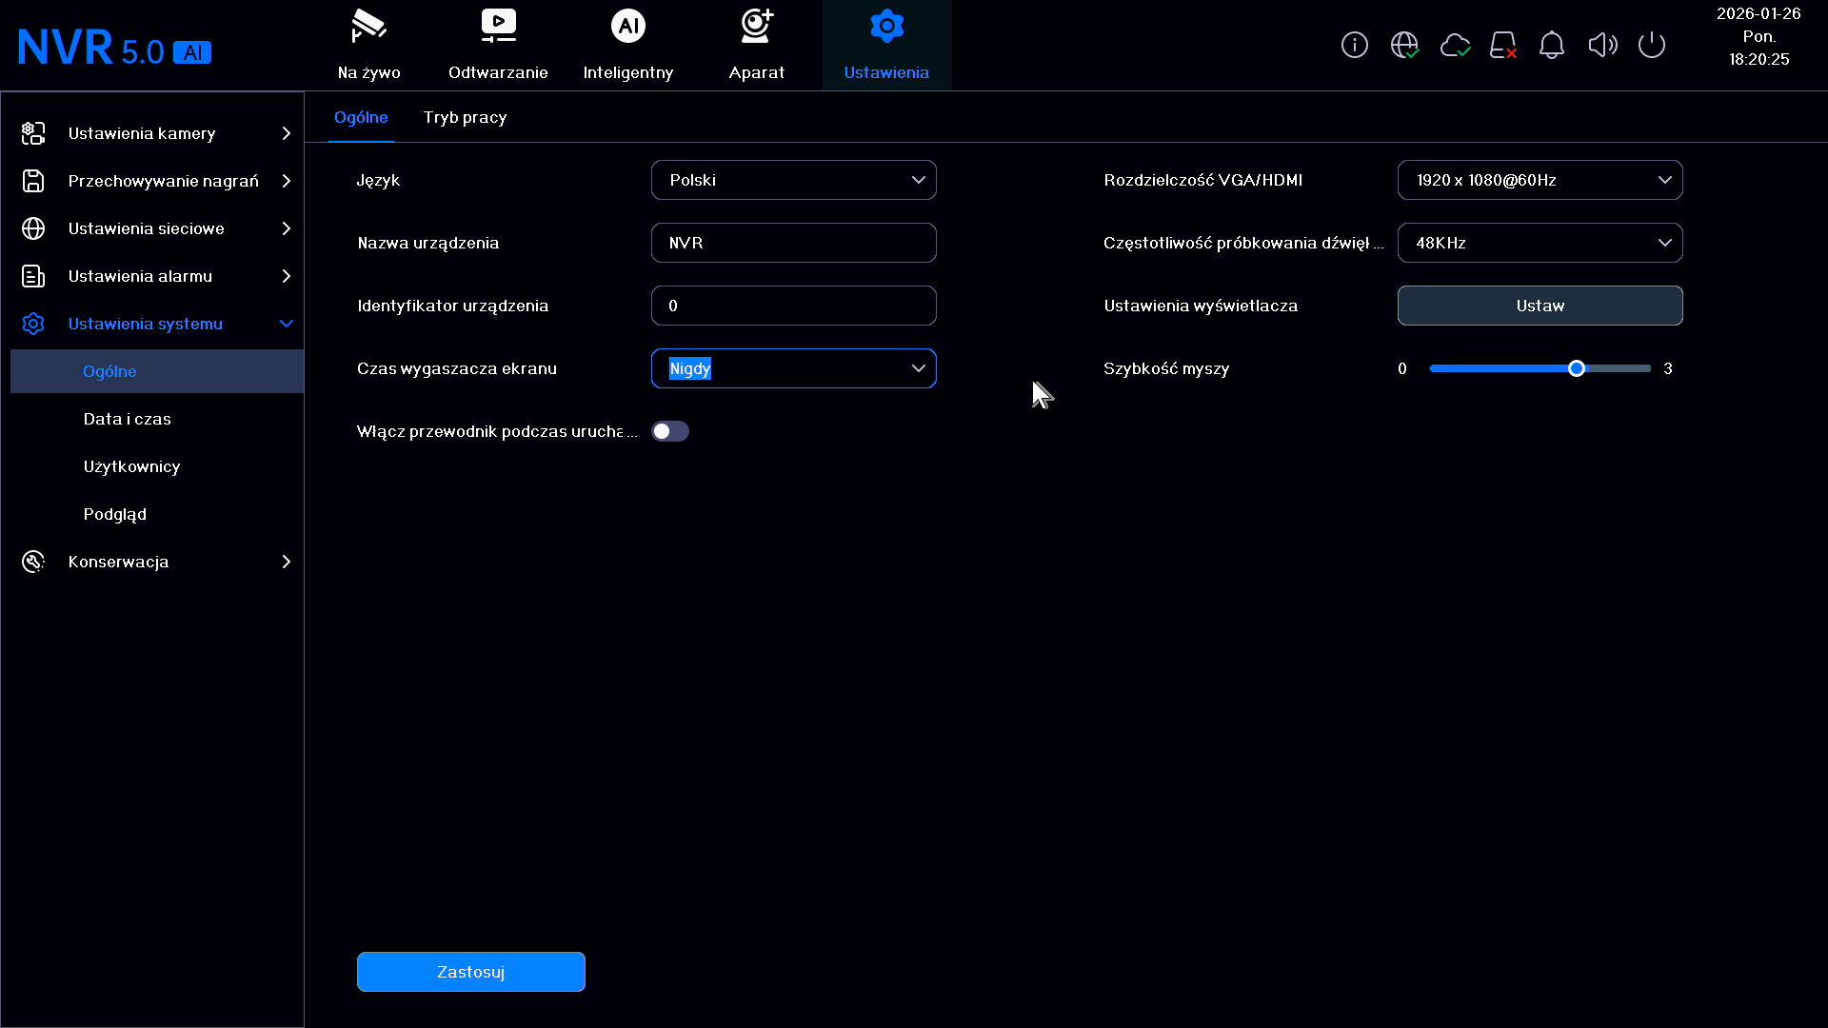Open the Czas wygaszacza ekranu dropdown

click(x=793, y=368)
